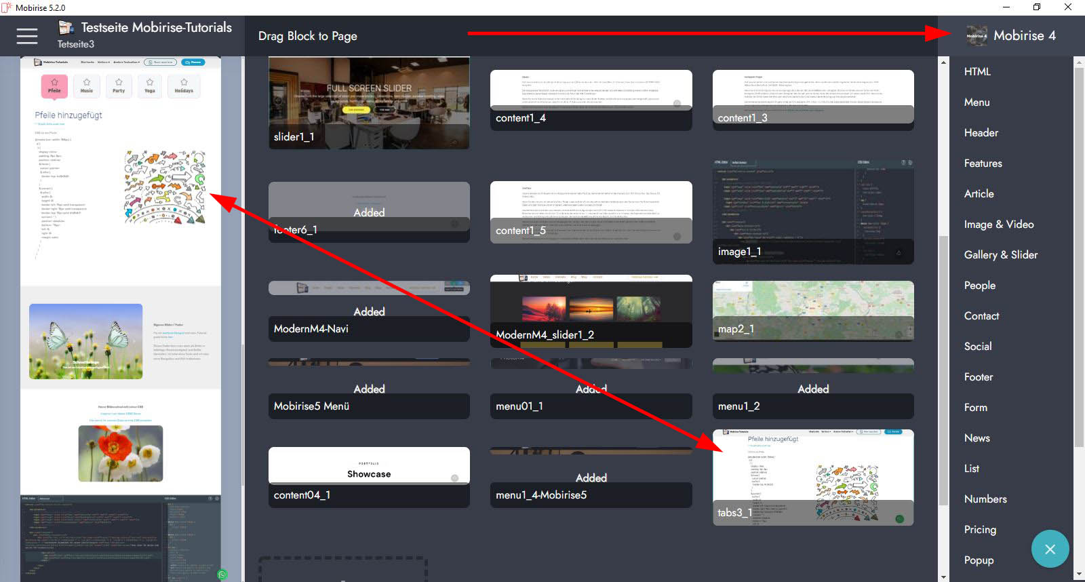
Task: Click the block list scrollbar down arrow
Action: [x=943, y=577]
